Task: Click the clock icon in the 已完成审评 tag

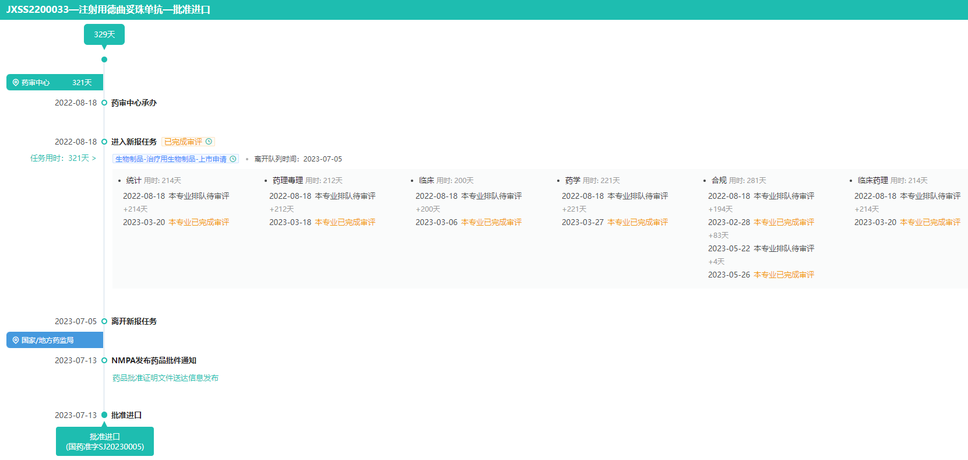Action: [x=209, y=142]
